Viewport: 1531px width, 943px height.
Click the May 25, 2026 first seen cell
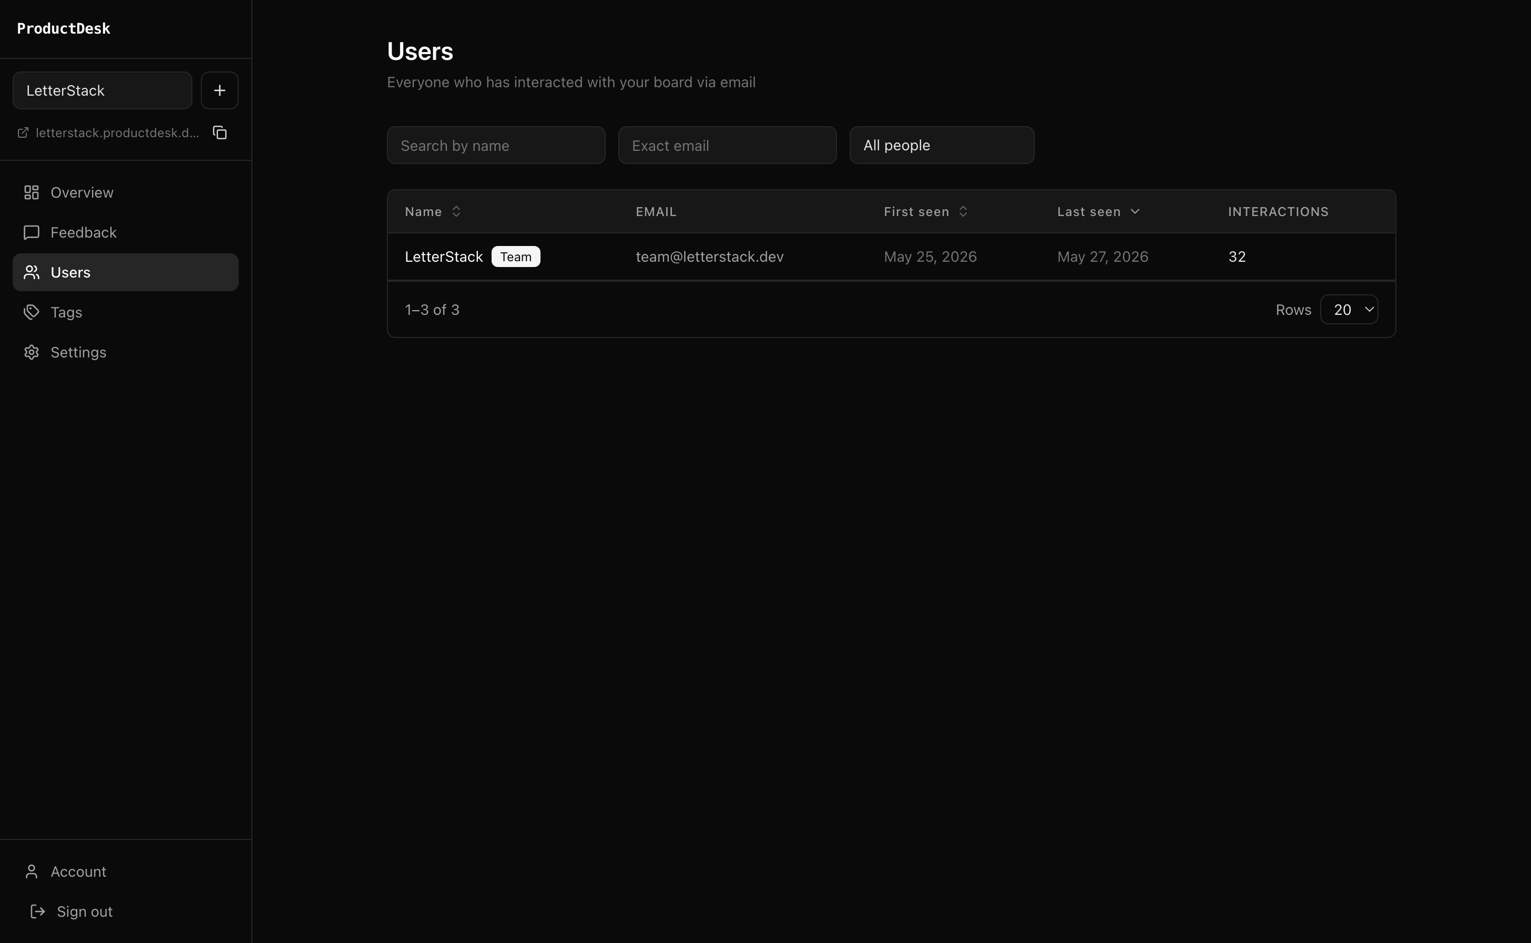tap(931, 257)
